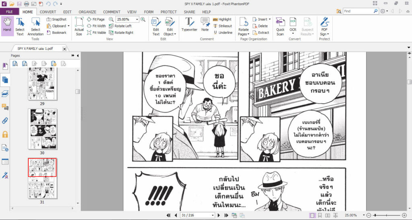
Task: Jump to the last page
Action: click(x=226, y=215)
